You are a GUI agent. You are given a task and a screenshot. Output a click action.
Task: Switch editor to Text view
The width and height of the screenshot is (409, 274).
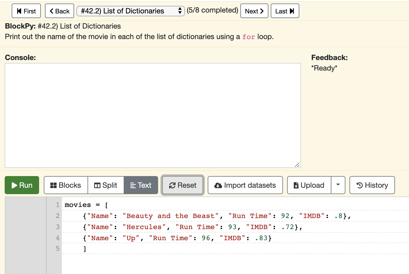pos(141,185)
